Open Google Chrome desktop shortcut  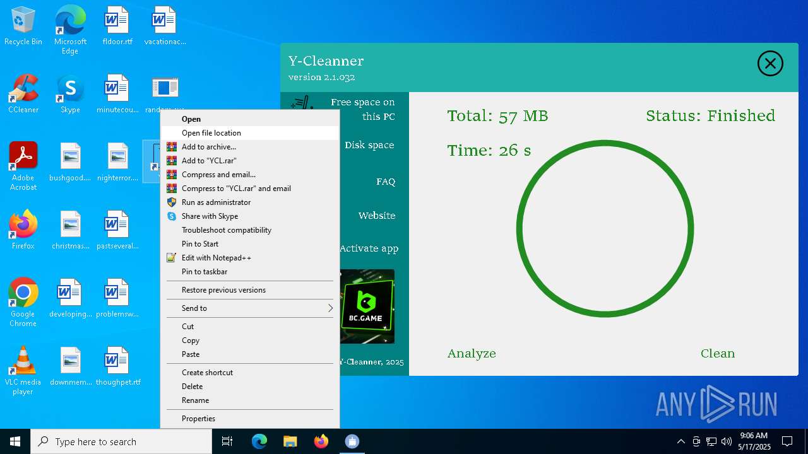[23, 303]
